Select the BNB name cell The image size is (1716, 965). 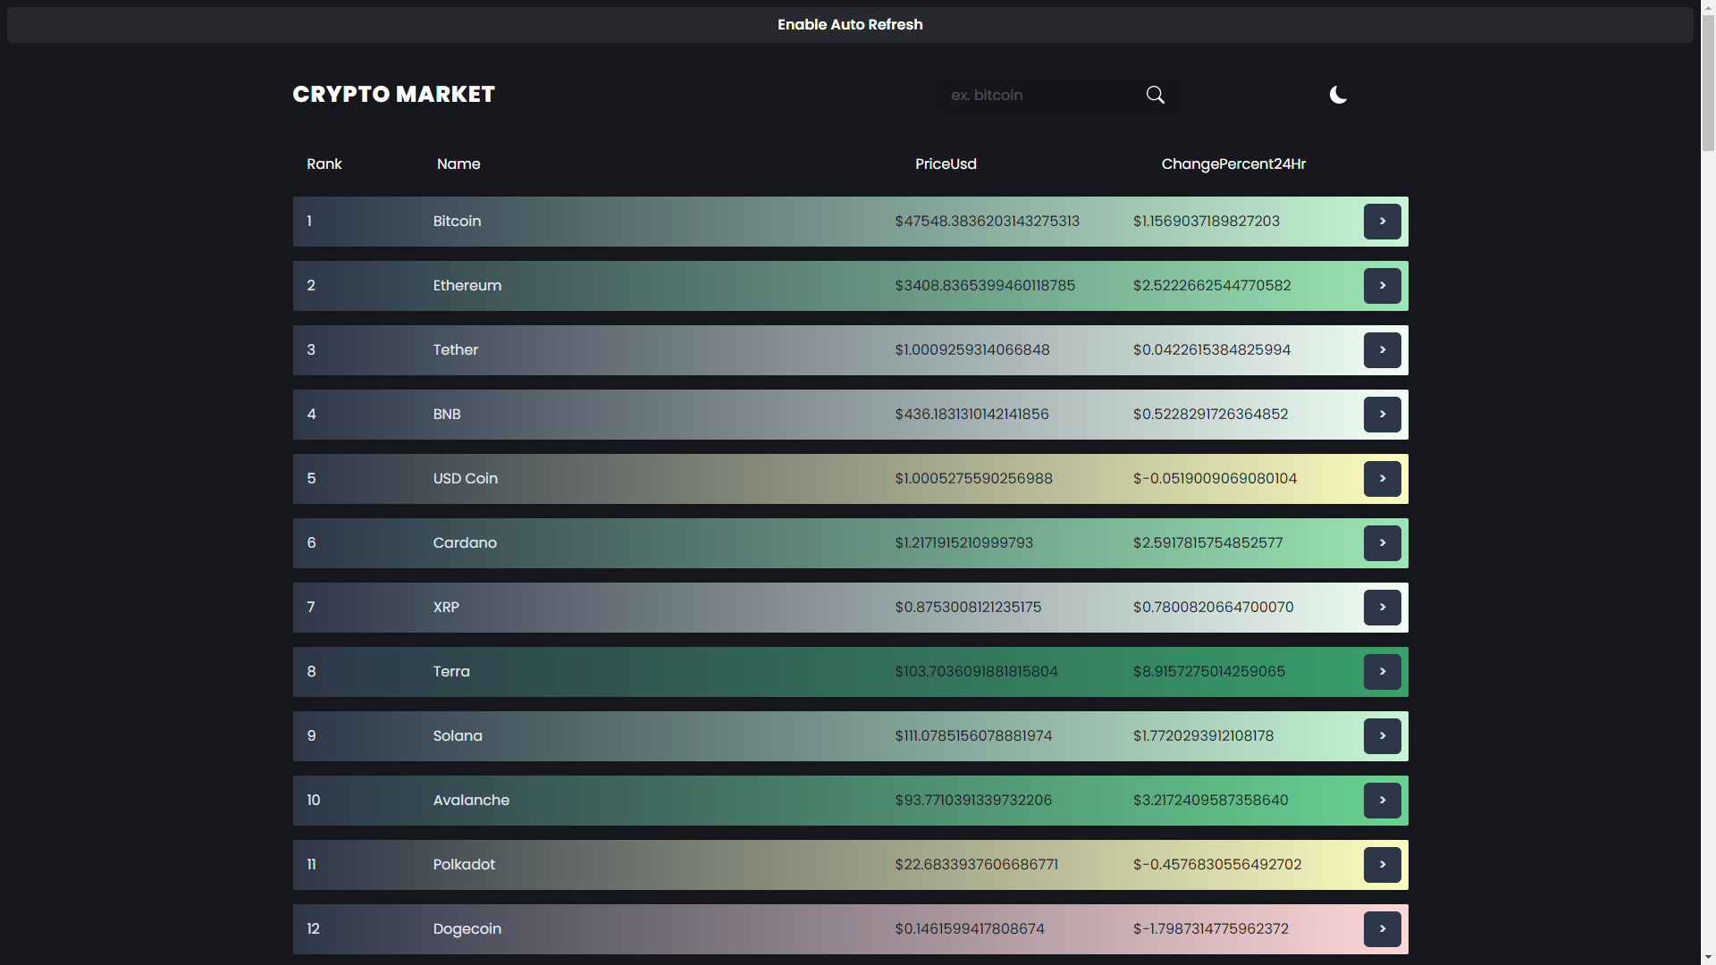click(x=447, y=415)
